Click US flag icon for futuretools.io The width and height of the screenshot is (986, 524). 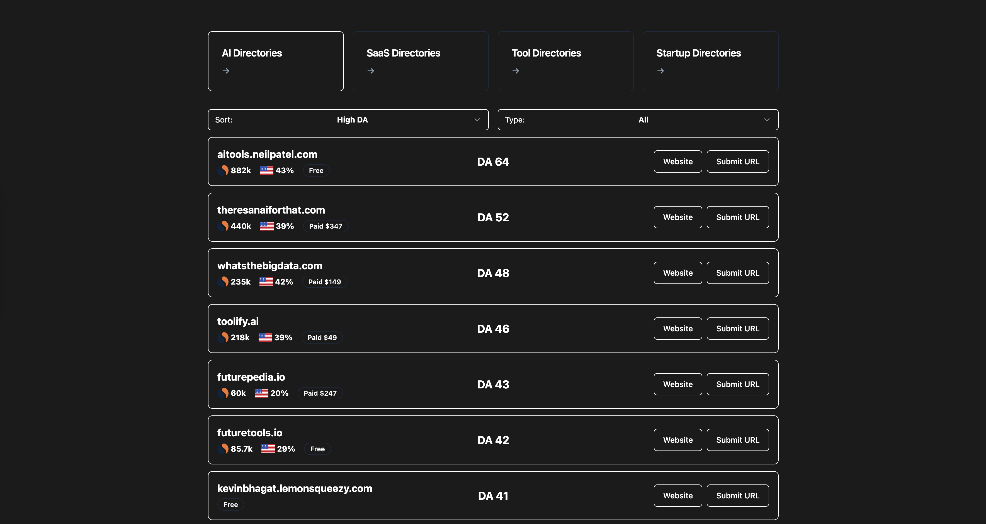point(268,449)
